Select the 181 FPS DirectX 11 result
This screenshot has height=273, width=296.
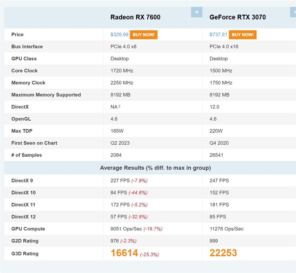[219, 205]
